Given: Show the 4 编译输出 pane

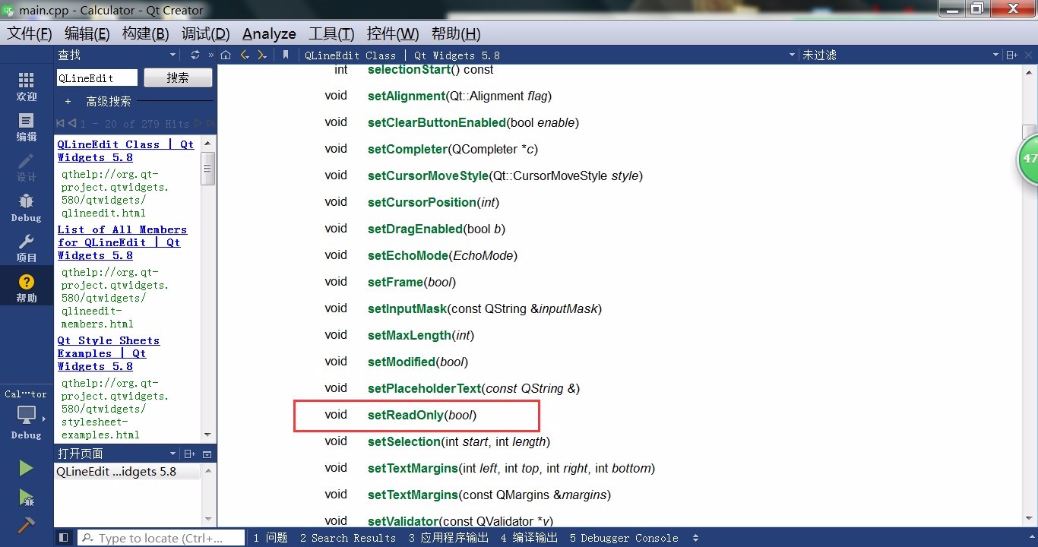Looking at the screenshot, I should tap(529, 538).
